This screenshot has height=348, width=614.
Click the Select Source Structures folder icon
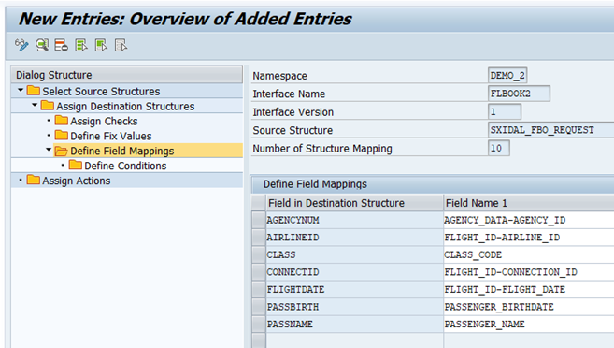tap(34, 91)
